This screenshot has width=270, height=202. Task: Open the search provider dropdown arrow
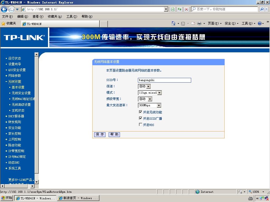(266, 9)
